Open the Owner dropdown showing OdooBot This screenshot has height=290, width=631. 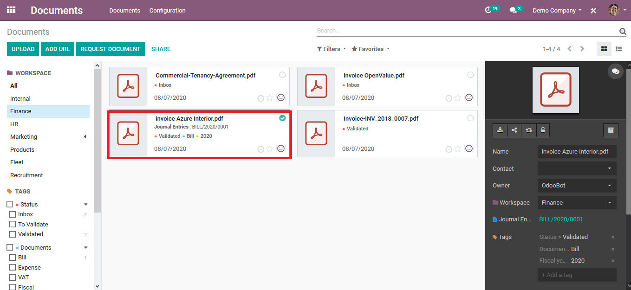577,186
